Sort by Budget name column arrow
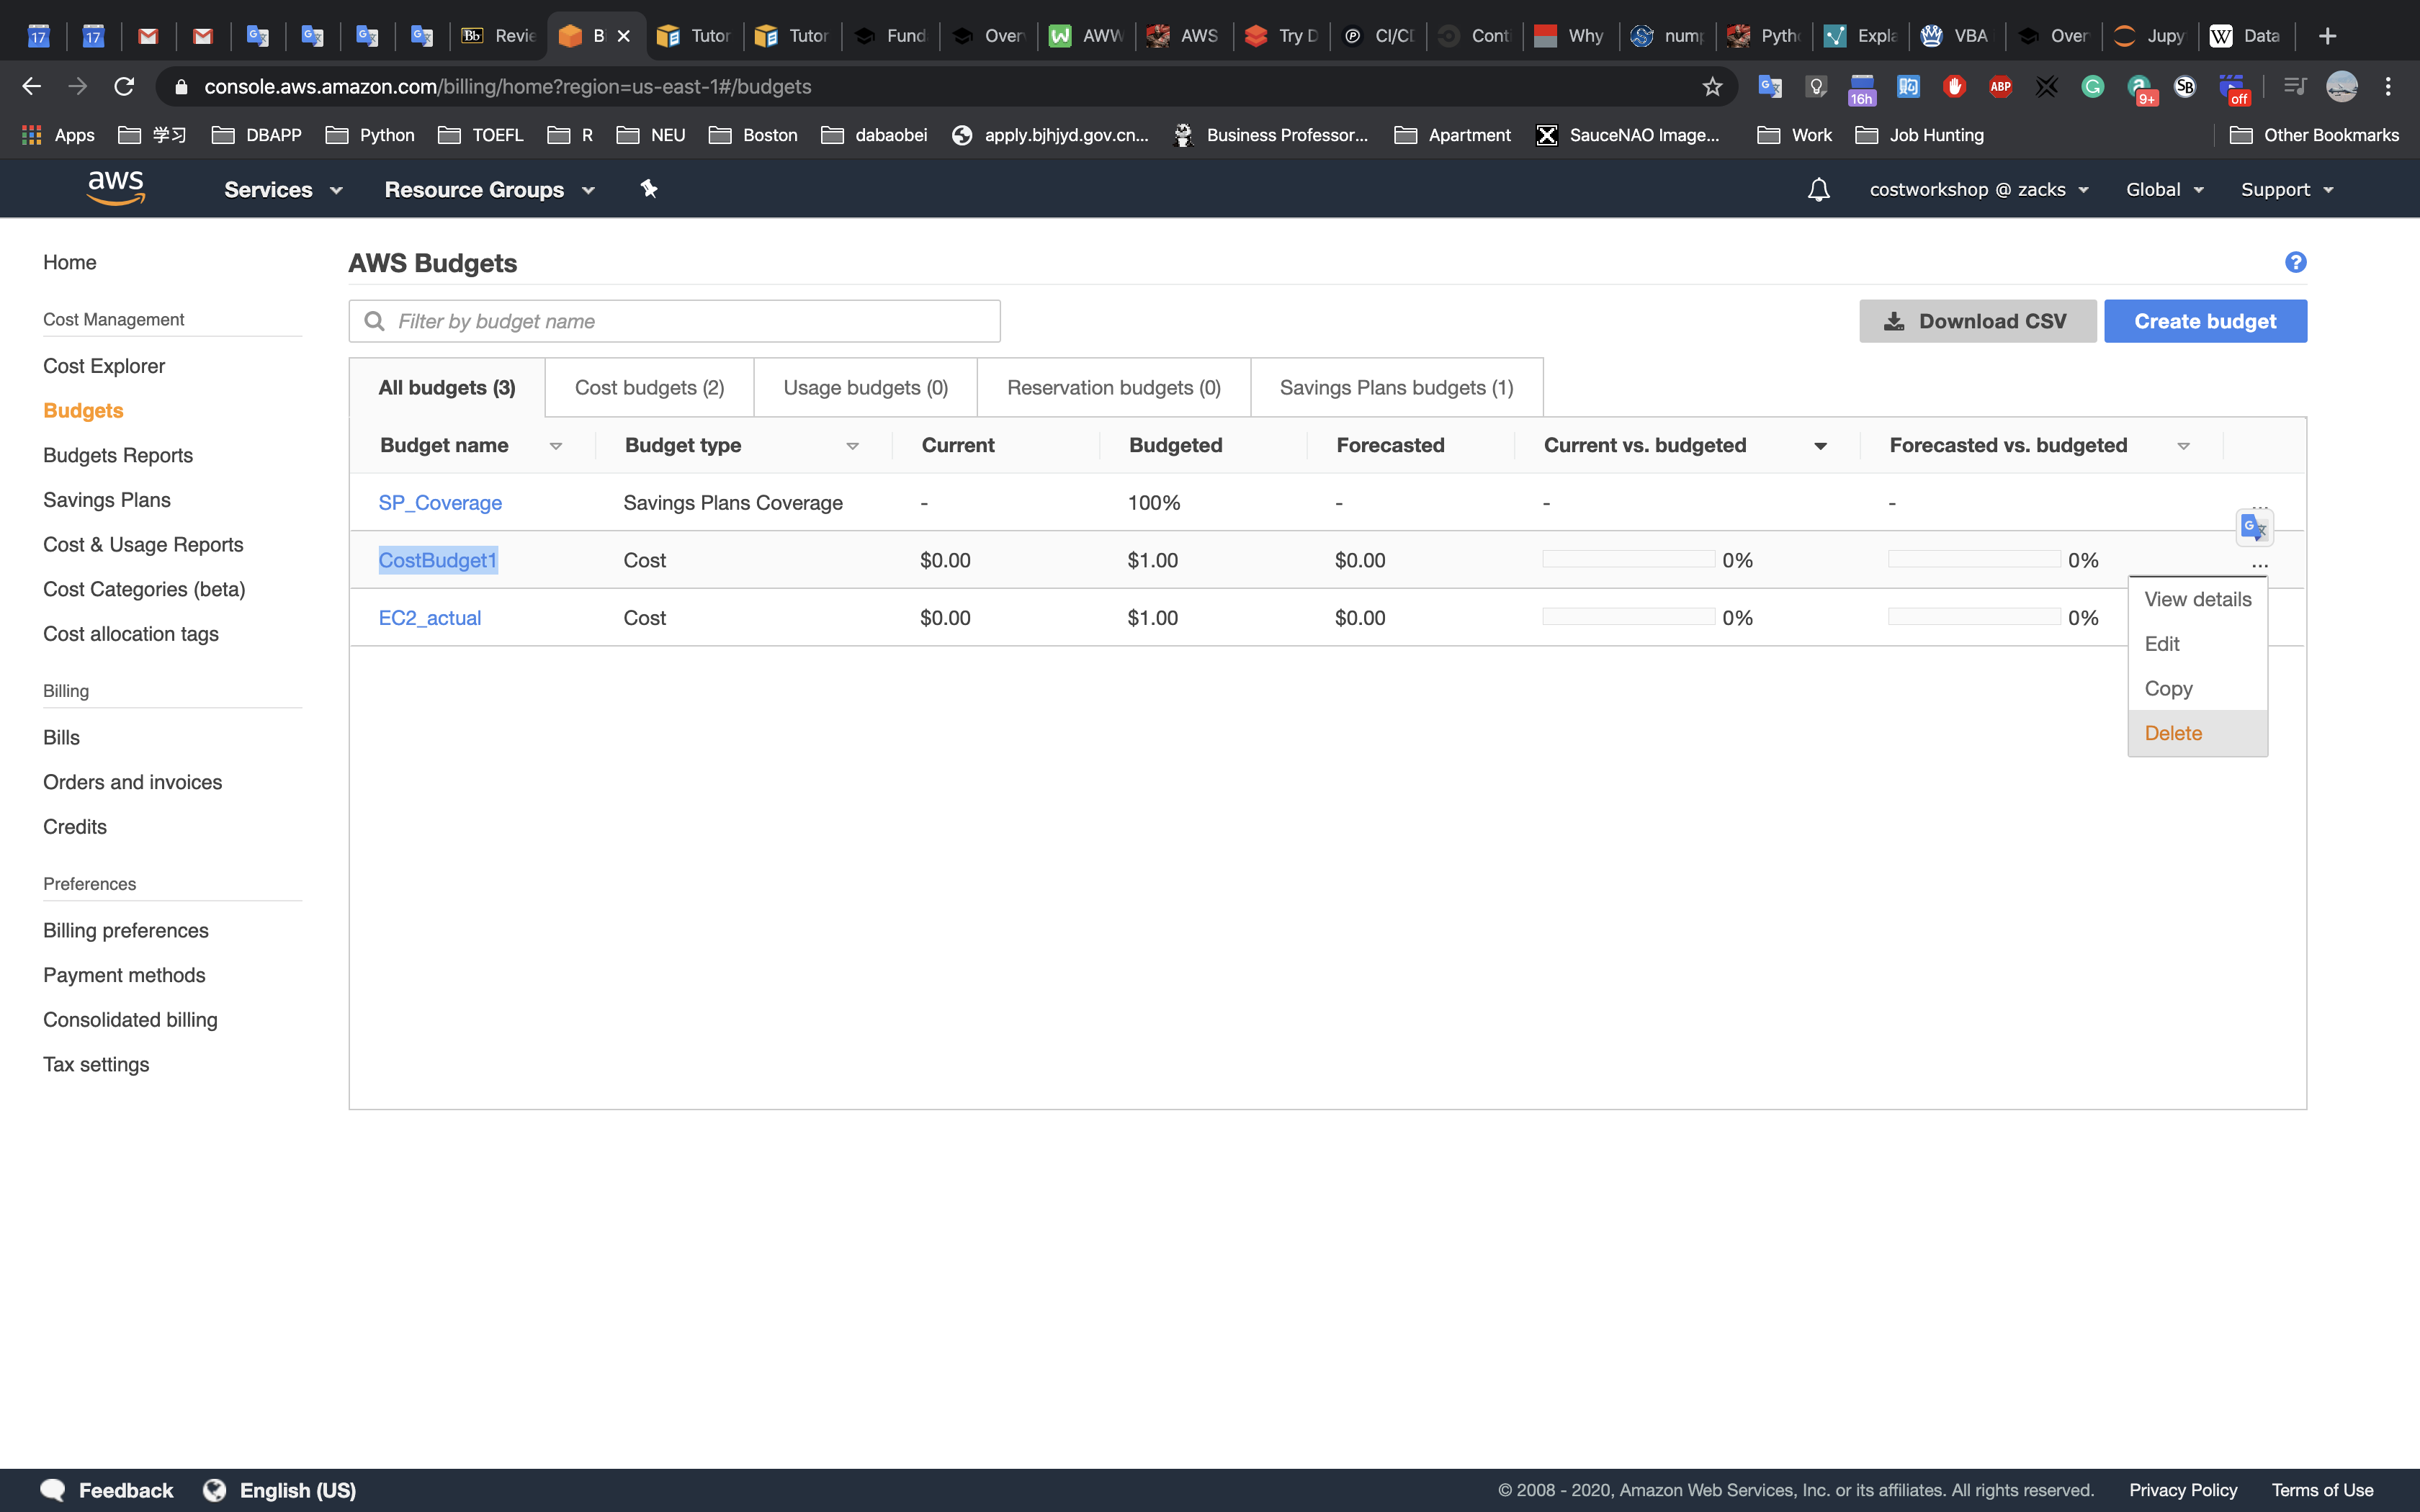This screenshot has width=2420, height=1512. [556, 446]
